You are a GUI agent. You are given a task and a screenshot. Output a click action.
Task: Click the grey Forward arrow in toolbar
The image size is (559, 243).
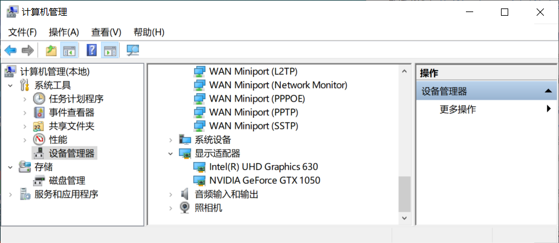pos(27,50)
